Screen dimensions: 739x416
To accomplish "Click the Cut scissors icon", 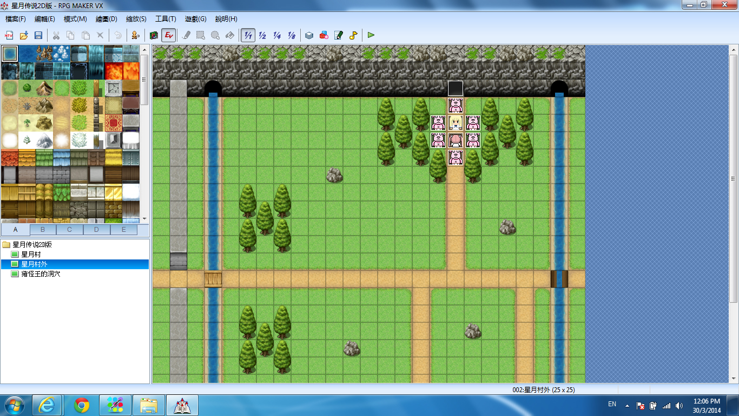I will click(56, 35).
